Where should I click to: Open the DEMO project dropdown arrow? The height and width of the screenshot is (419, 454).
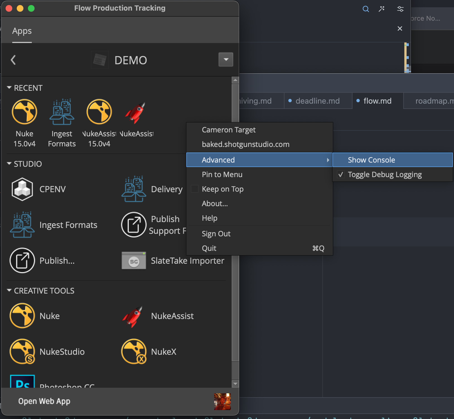coord(226,59)
